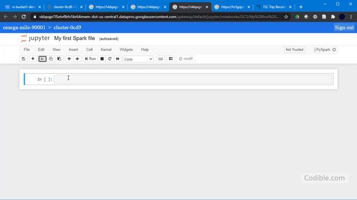The image size is (357, 200).
Task: Click the PySpark kernel name
Action: point(323,49)
